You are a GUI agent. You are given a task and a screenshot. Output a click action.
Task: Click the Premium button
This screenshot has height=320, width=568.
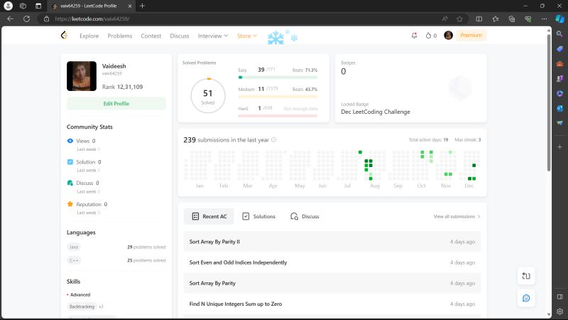pyautogui.click(x=471, y=35)
